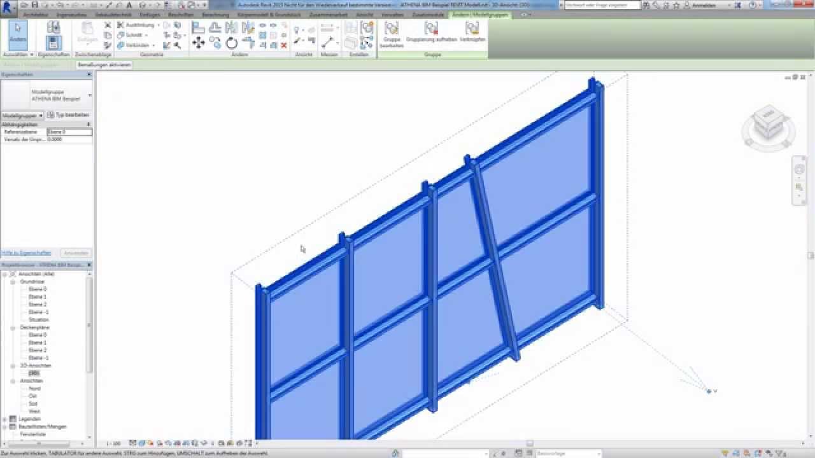Save project via quick access toolbar
The width and height of the screenshot is (815, 458).
pos(35,4)
